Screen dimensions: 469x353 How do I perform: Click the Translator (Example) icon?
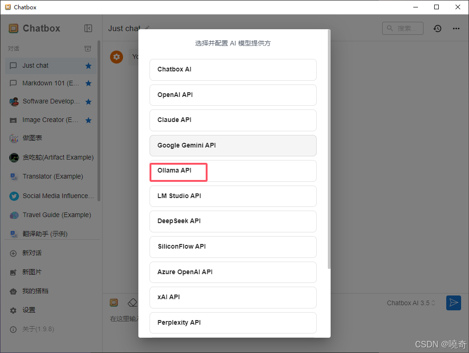(x=14, y=177)
